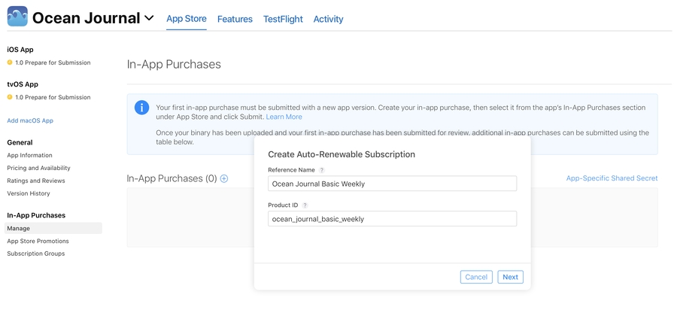Open App Information in sidebar

(x=30, y=156)
